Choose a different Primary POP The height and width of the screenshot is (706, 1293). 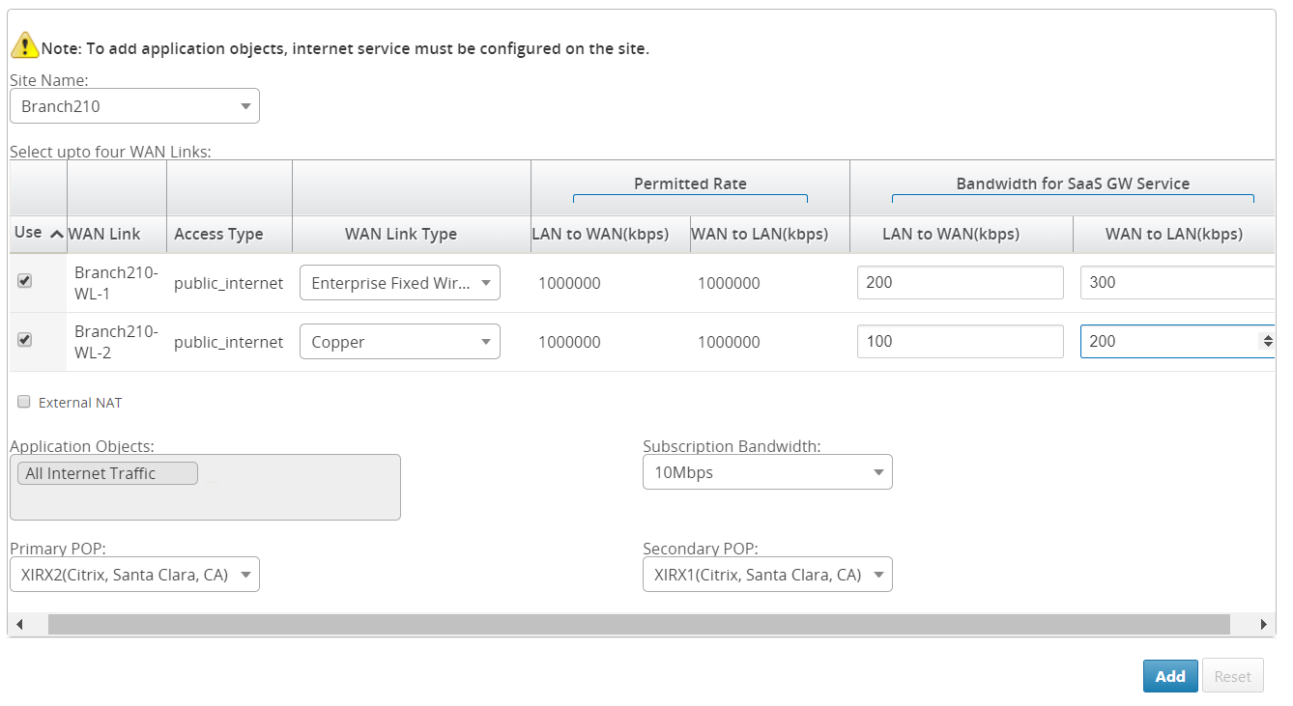tap(134, 575)
